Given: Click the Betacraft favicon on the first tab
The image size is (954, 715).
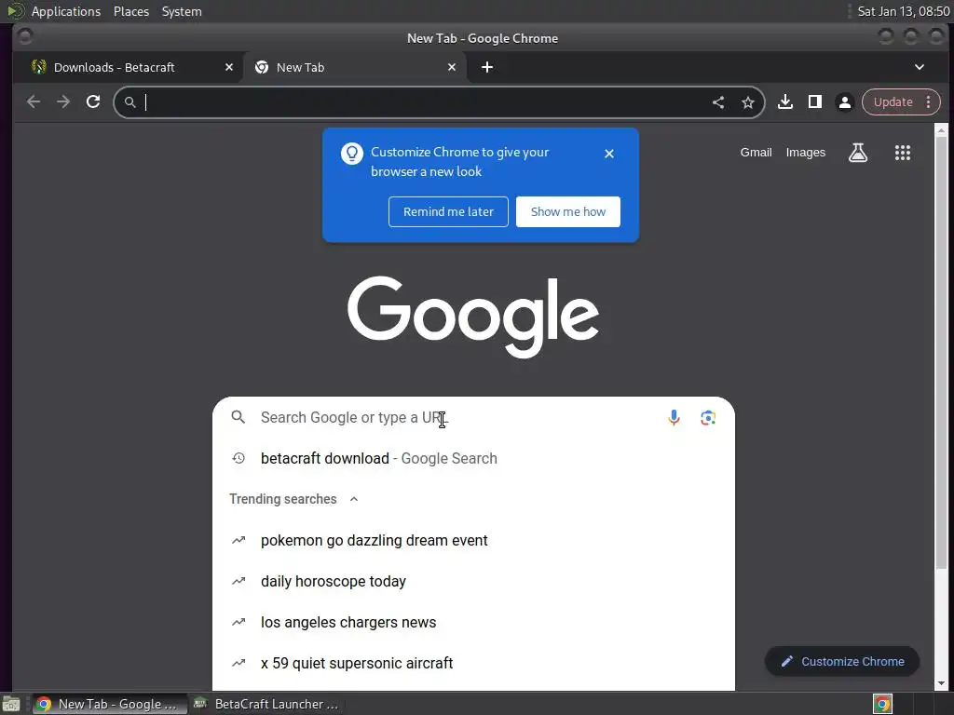Looking at the screenshot, I should (x=39, y=67).
